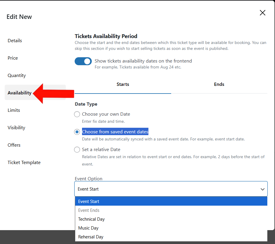Open the Price section
275x244 pixels.
point(13,58)
